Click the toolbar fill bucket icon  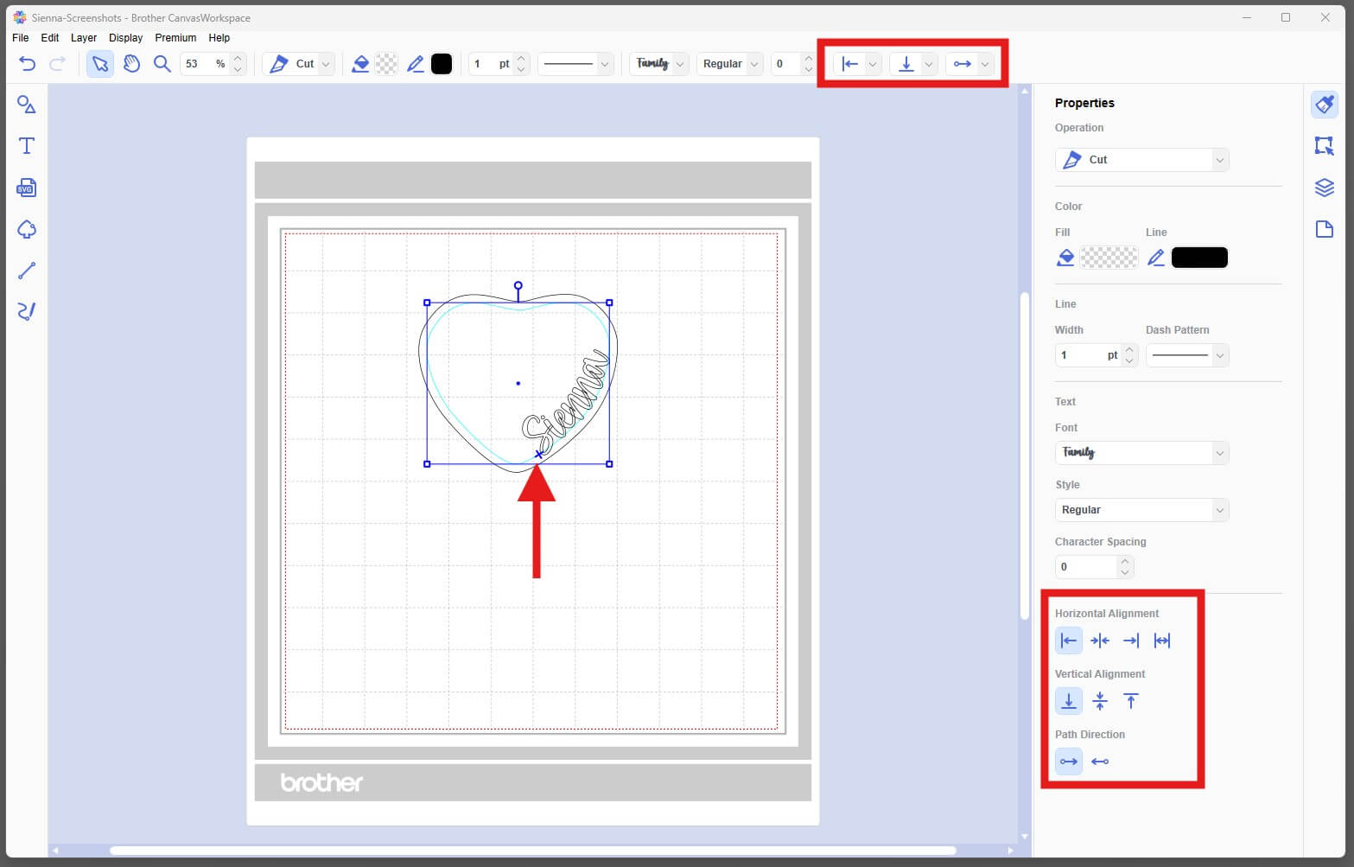(x=361, y=64)
